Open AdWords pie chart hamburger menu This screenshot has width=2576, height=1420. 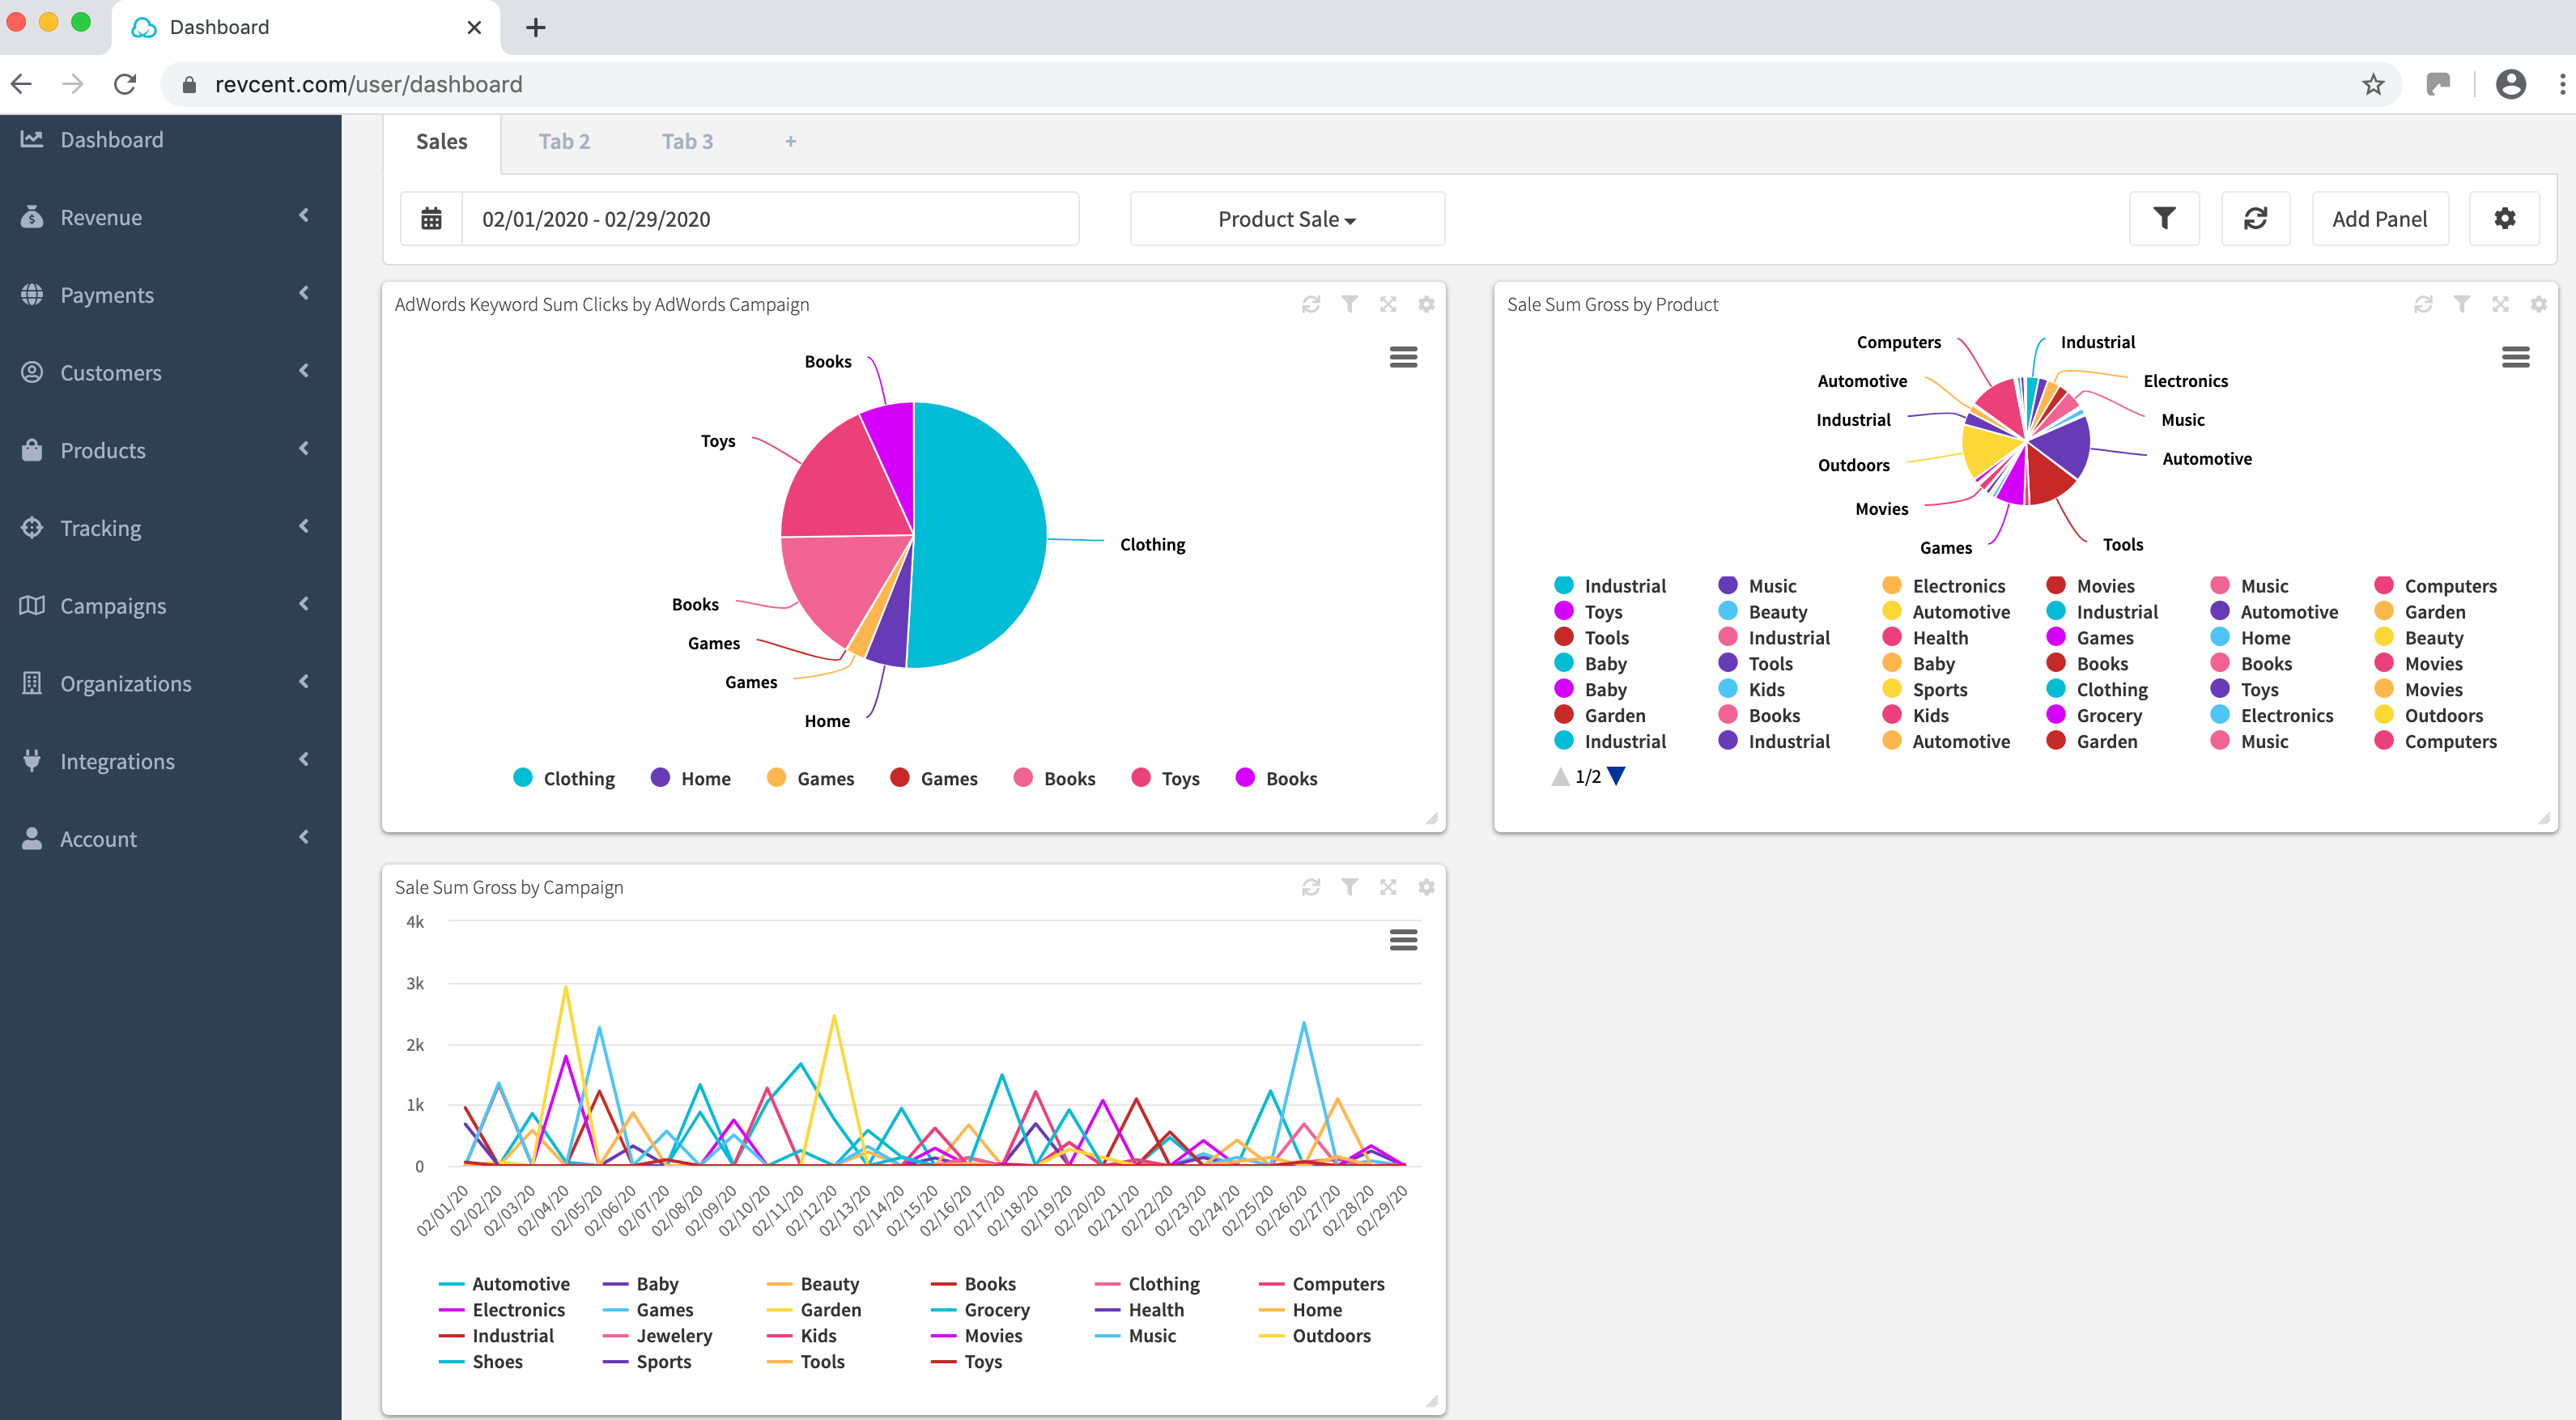click(x=1403, y=357)
